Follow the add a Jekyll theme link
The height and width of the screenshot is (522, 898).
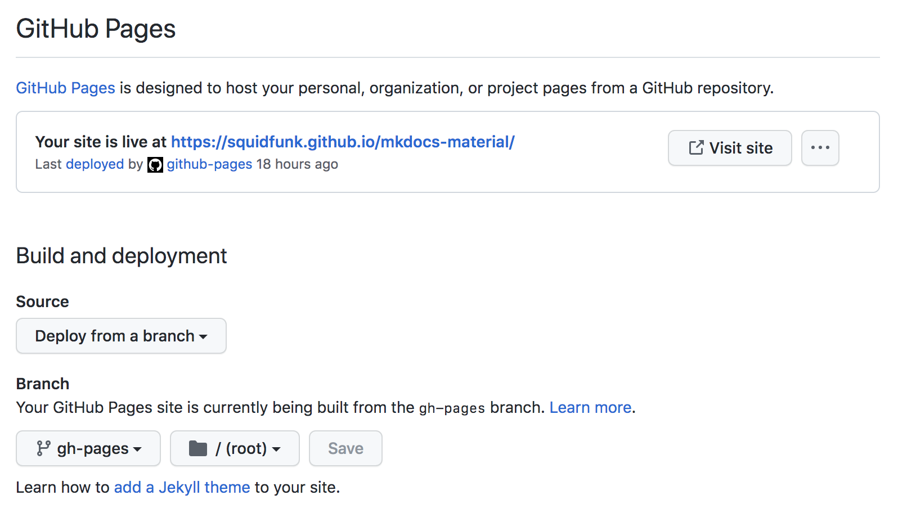pyautogui.click(x=182, y=487)
